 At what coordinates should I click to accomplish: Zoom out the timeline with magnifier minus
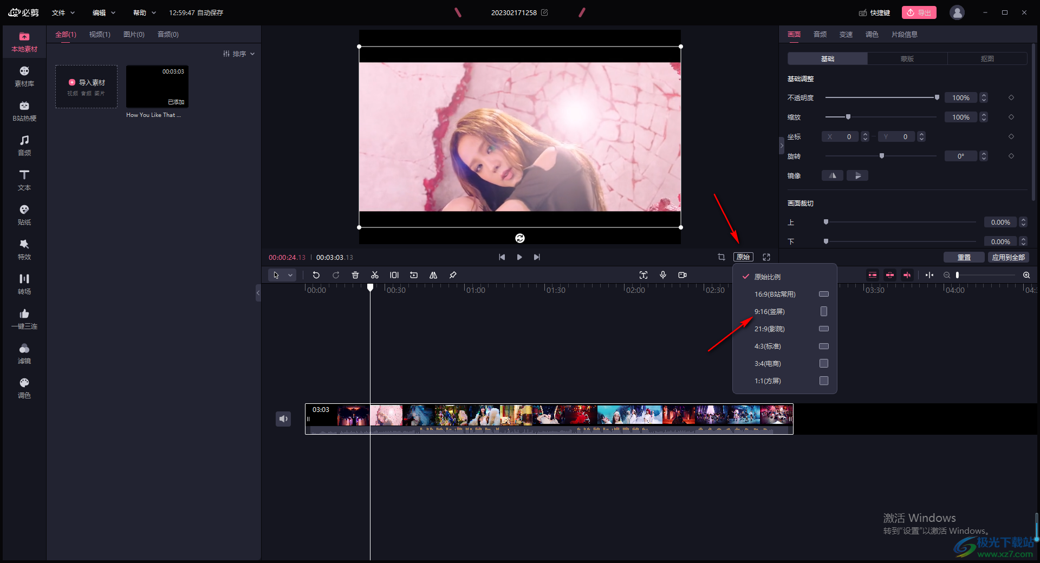[947, 275]
